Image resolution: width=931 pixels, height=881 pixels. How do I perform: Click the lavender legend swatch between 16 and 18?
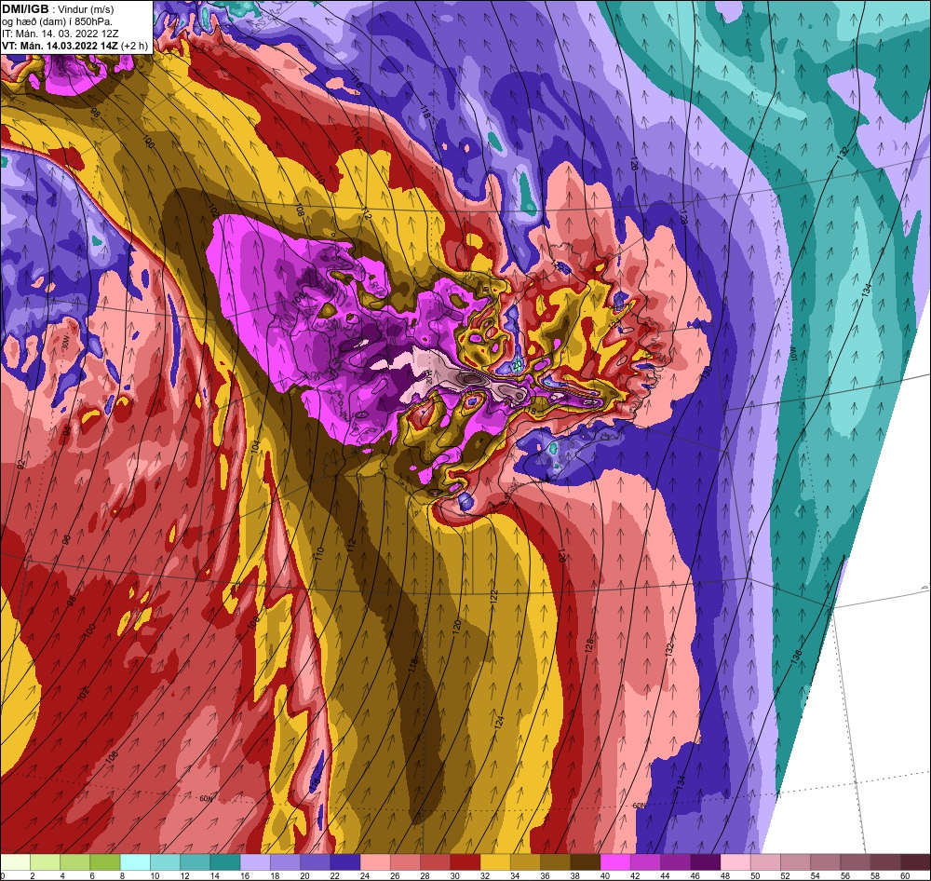(x=255, y=862)
